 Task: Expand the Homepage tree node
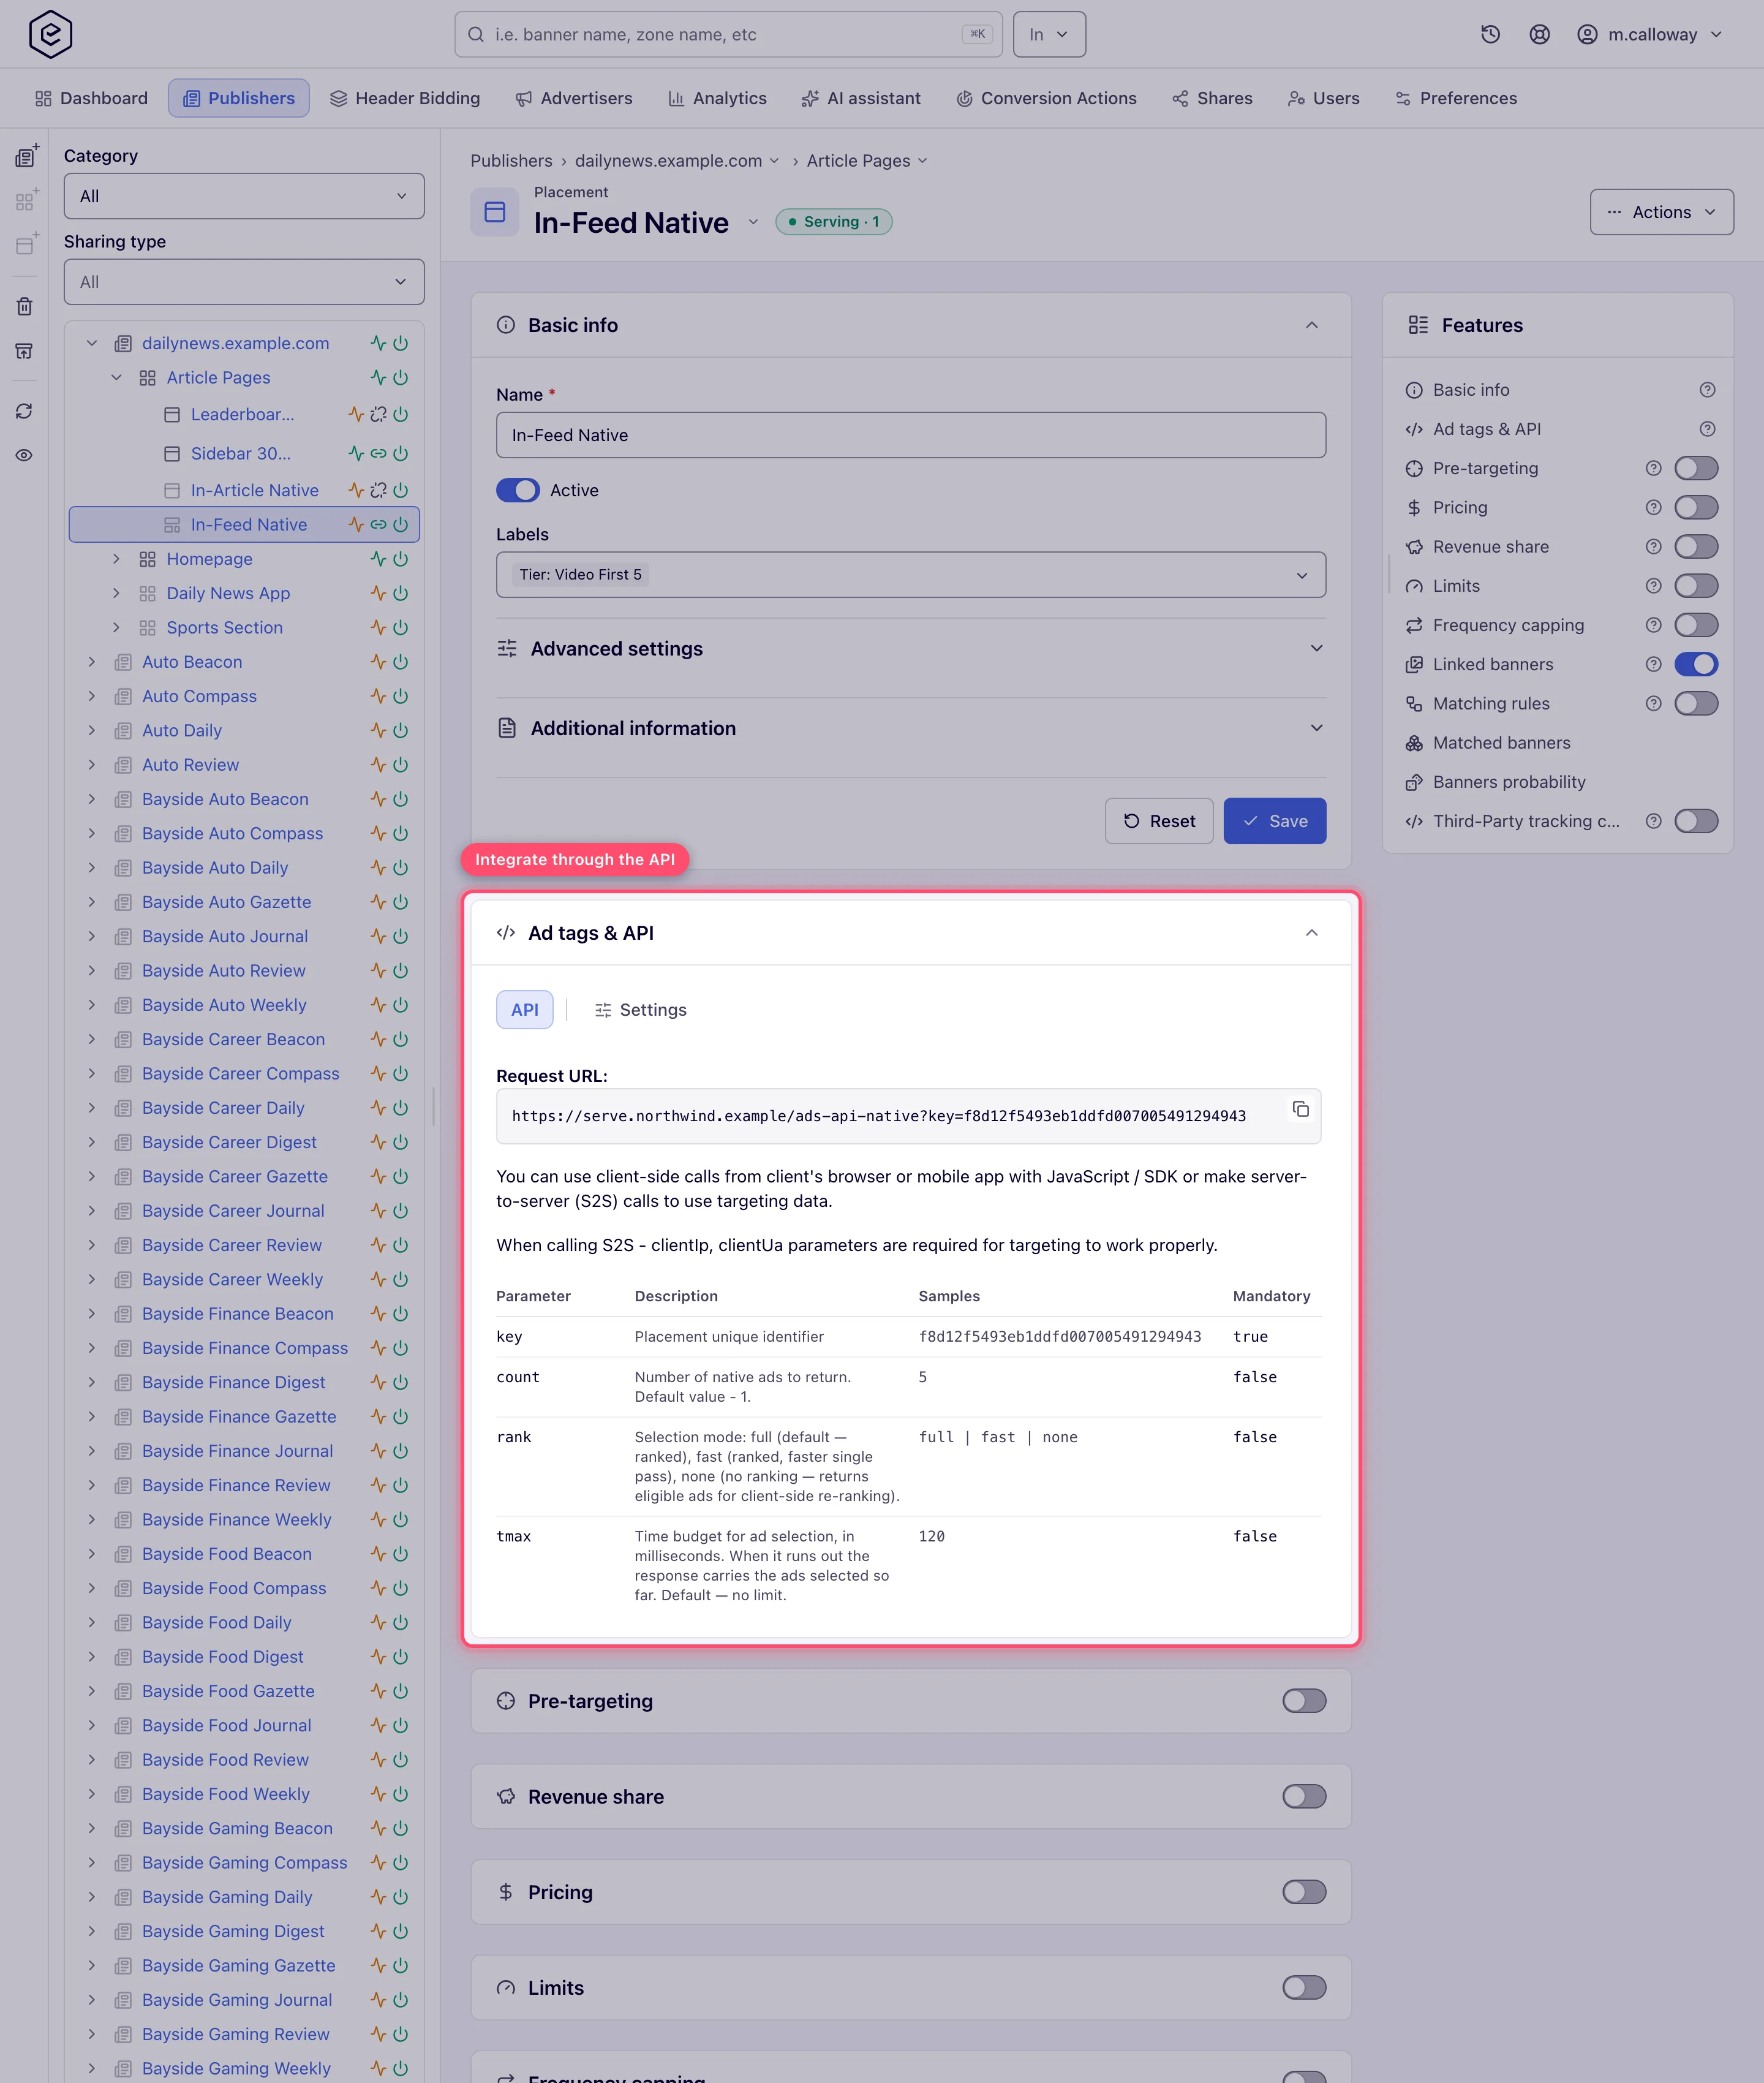pos(116,559)
